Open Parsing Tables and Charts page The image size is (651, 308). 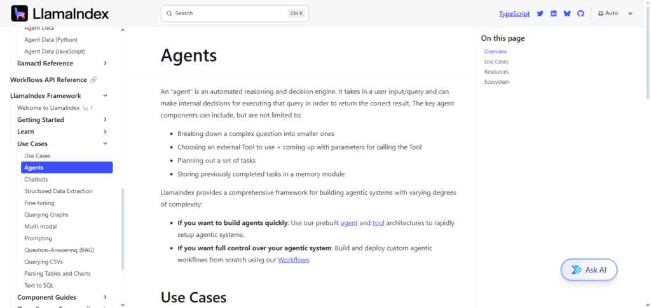pos(57,274)
